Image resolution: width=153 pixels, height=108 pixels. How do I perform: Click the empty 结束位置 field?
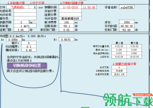tap(70, 15)
